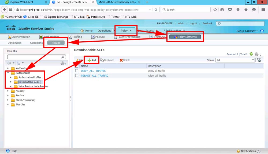
Task: Open the Notifications indicator
Action: [248, 151]
